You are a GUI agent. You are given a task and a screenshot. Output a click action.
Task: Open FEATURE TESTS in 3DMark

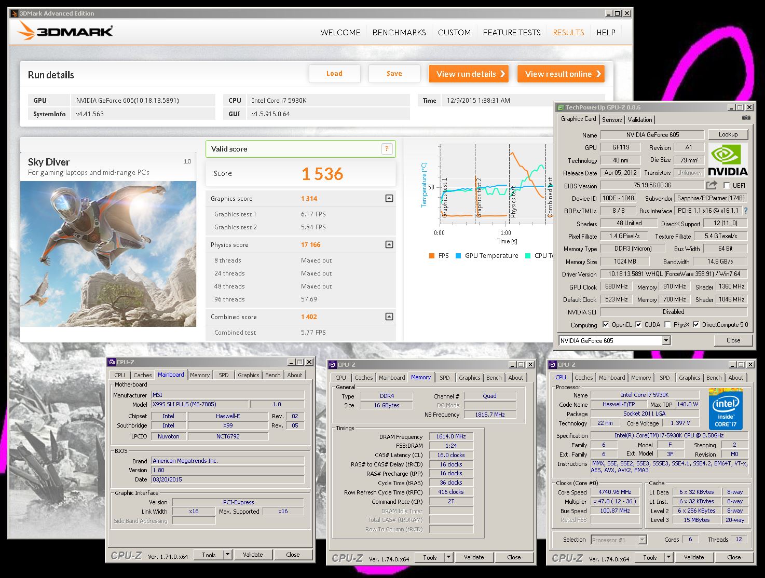tap(512, 32)
